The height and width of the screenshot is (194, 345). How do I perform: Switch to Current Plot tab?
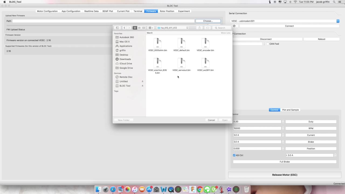(123, 11)
